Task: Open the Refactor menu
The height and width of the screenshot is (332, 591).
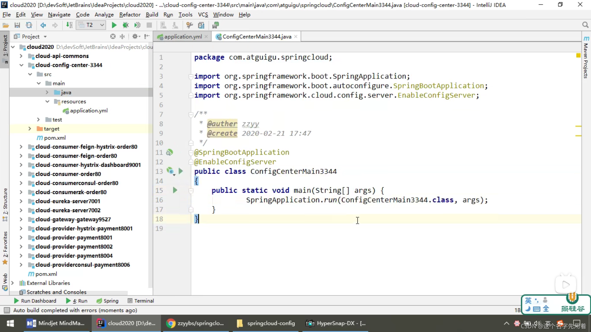Action: [x=130, y=14]
